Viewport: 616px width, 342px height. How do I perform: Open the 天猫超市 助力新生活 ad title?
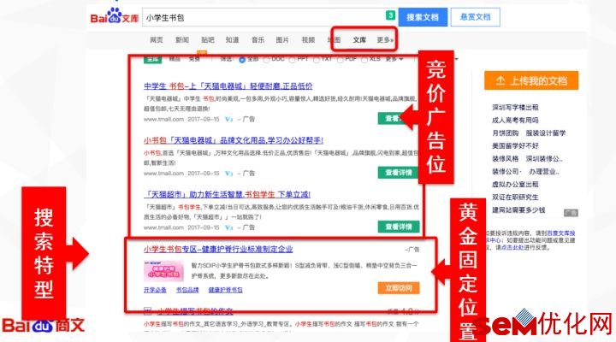pyautogui.click(x=227, y=194)
